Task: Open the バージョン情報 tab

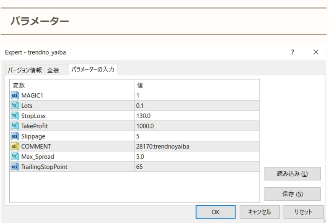Action: [24, 70]
